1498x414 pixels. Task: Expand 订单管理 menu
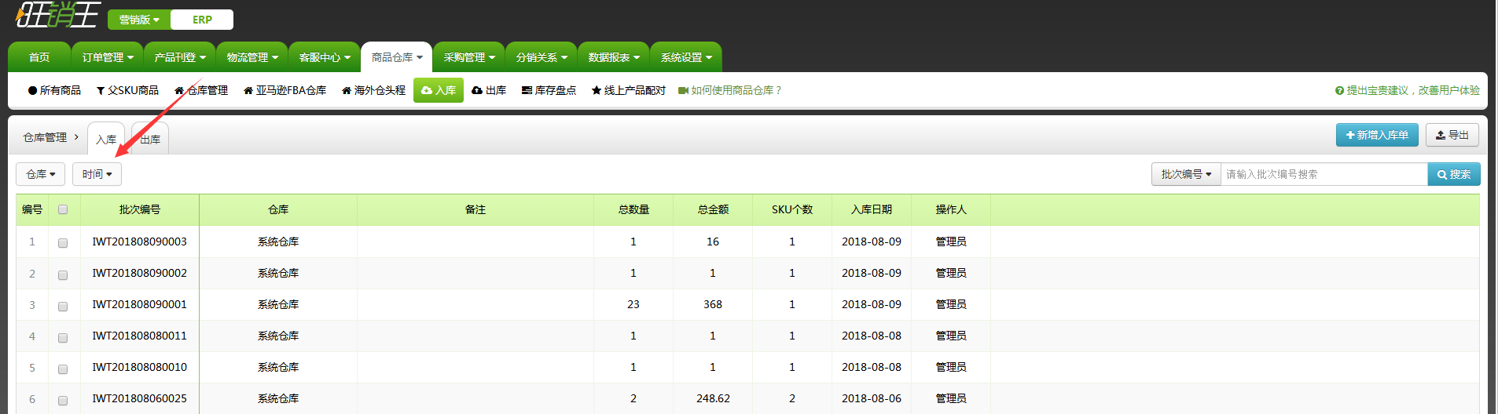pos(108,57)
